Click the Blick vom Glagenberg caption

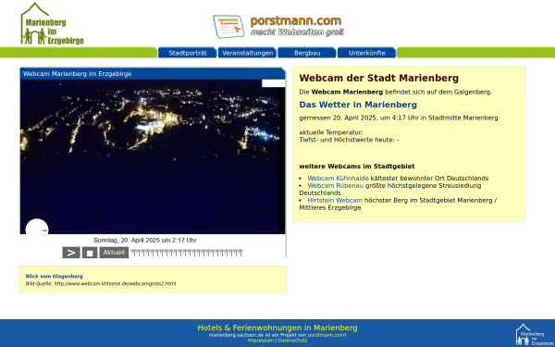55,276
